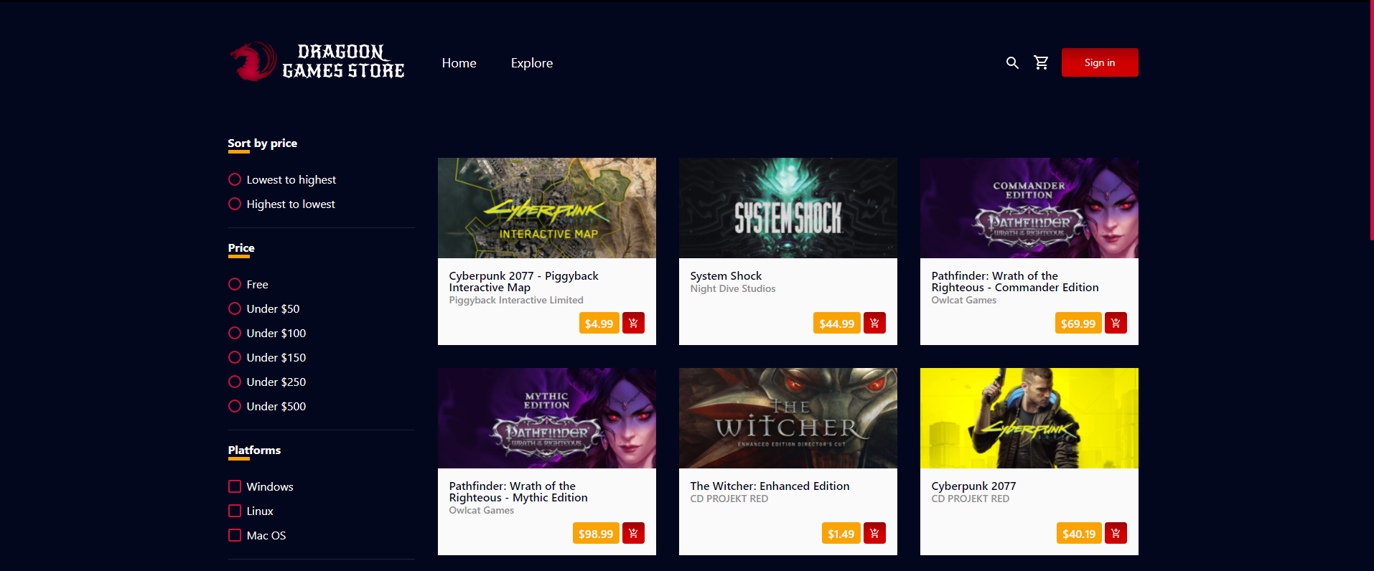Click the $69.99 price tag

pyautogui.click(x=1078, y=324)
